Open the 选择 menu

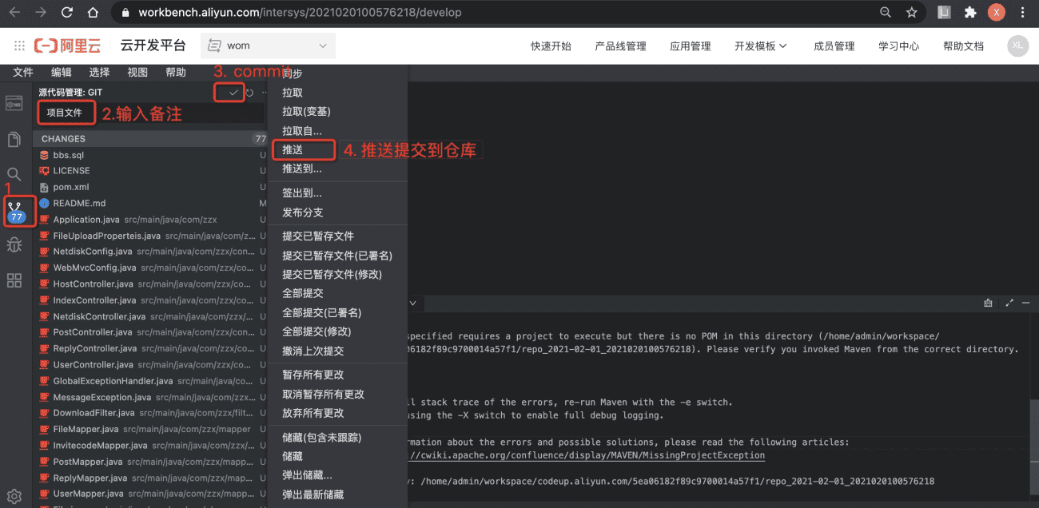tap(99, 72)
